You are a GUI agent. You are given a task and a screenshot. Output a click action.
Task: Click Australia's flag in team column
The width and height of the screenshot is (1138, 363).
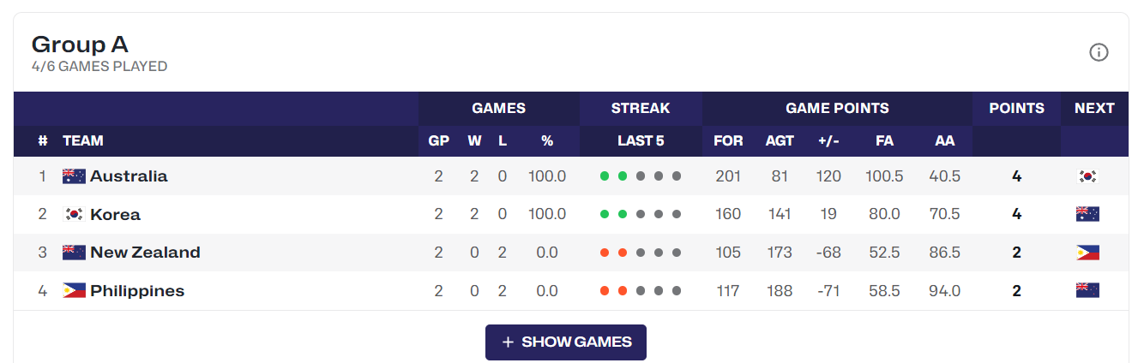[x=74, y=176]
